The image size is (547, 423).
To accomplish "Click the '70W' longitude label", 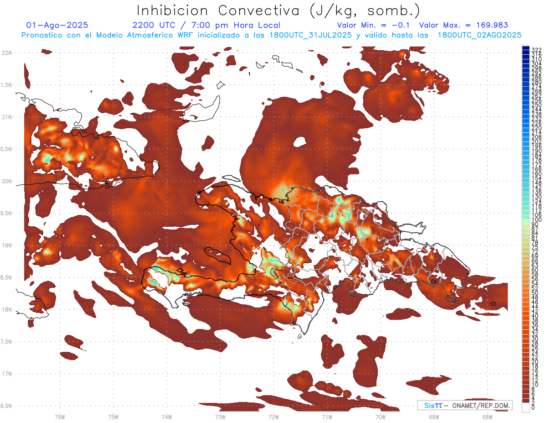I will pos(380,416).
